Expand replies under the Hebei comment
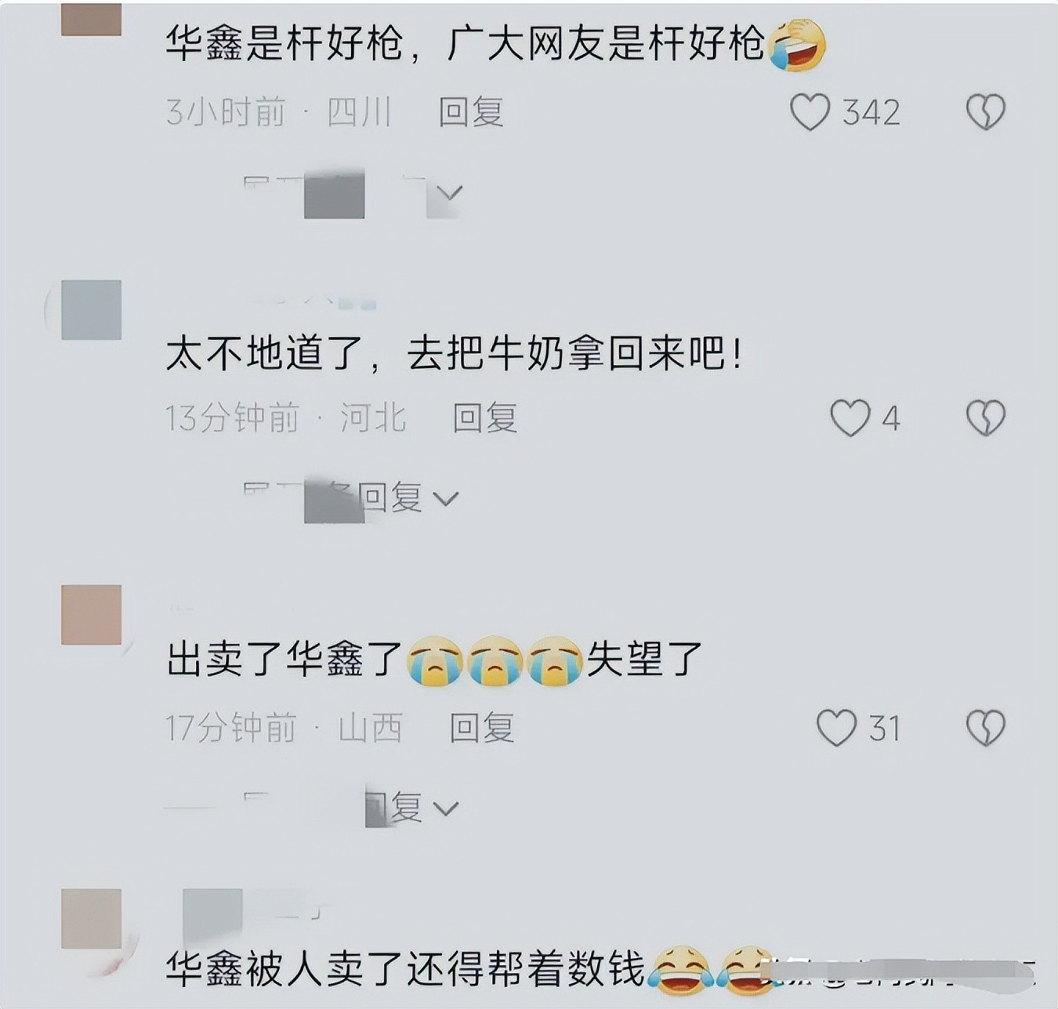 click(351, 498)
